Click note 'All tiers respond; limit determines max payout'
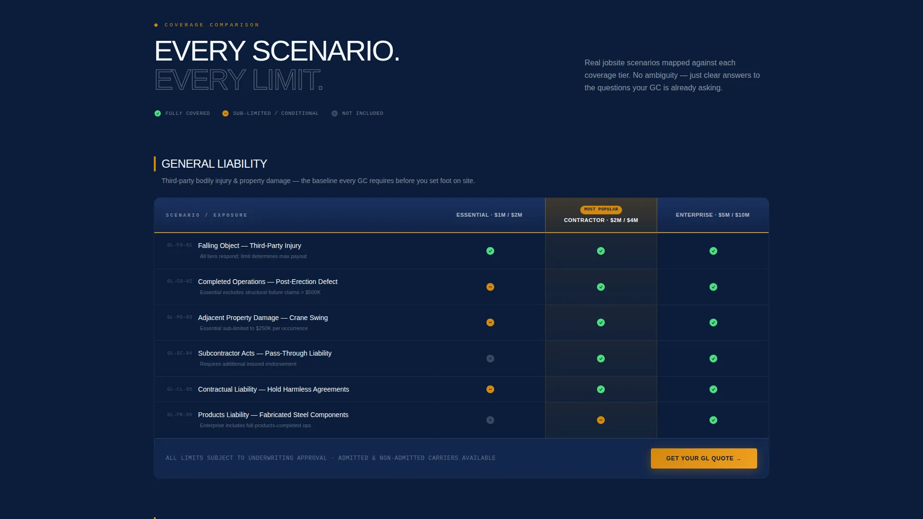 [x=253, y=257]
